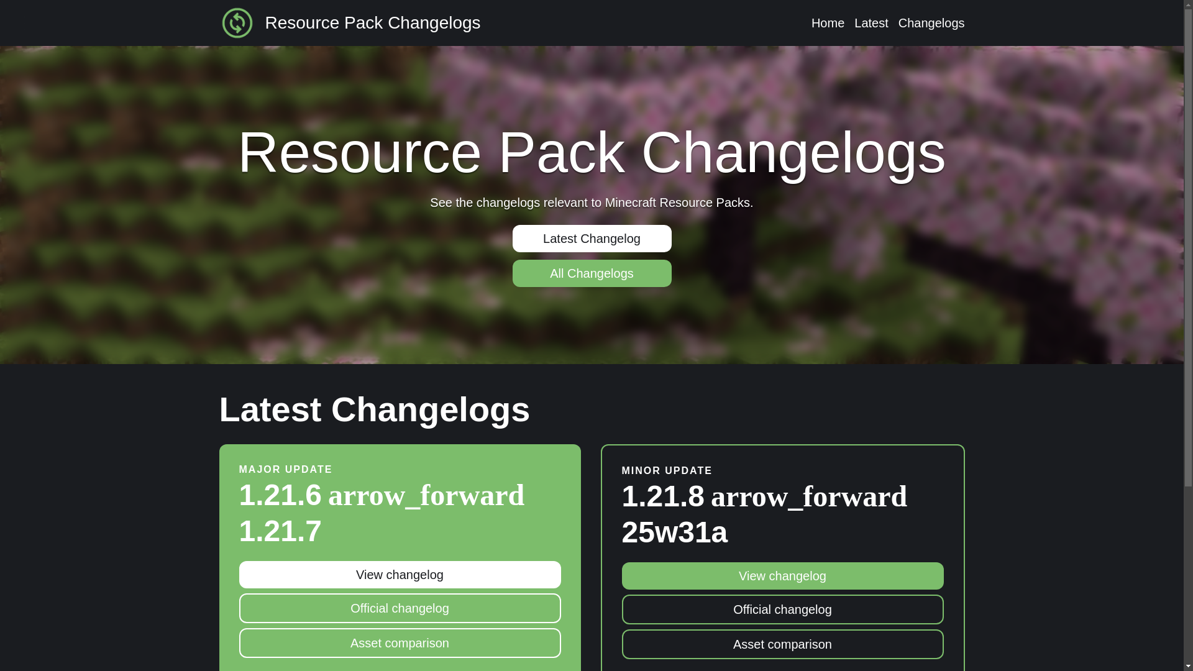Click the '1.21.6 arrow_forward 1.21.7' card title
Viewport: 1193px width, 671px height.
pos(382,513)
